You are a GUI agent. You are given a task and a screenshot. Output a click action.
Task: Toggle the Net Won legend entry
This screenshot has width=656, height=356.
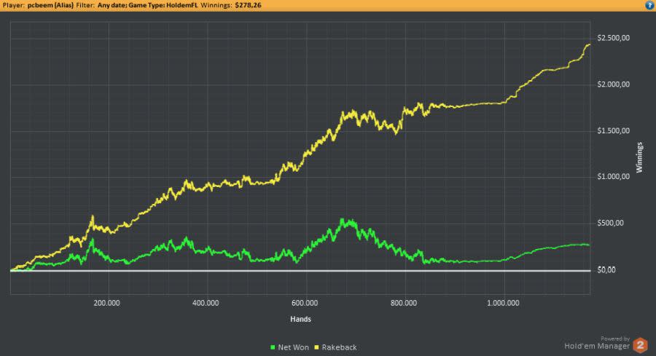(x=289, y=347)
